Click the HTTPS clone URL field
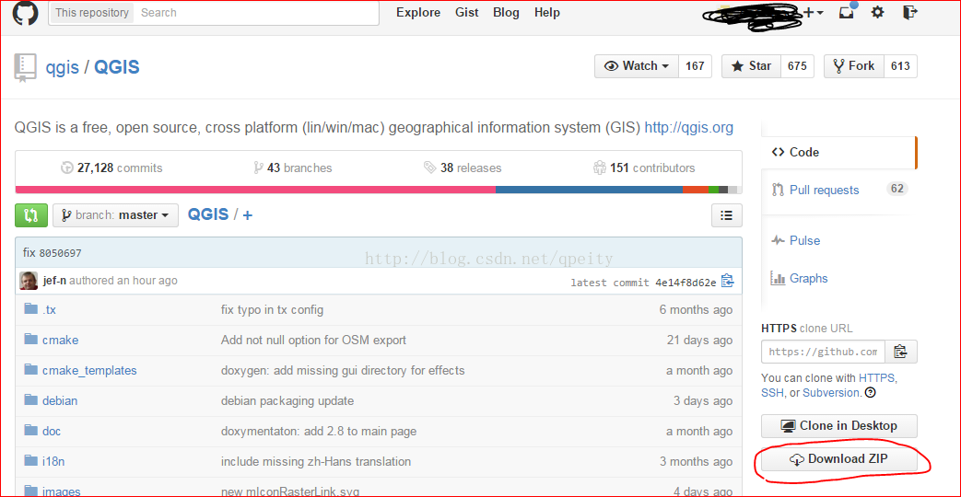 [x=823, y=352]
